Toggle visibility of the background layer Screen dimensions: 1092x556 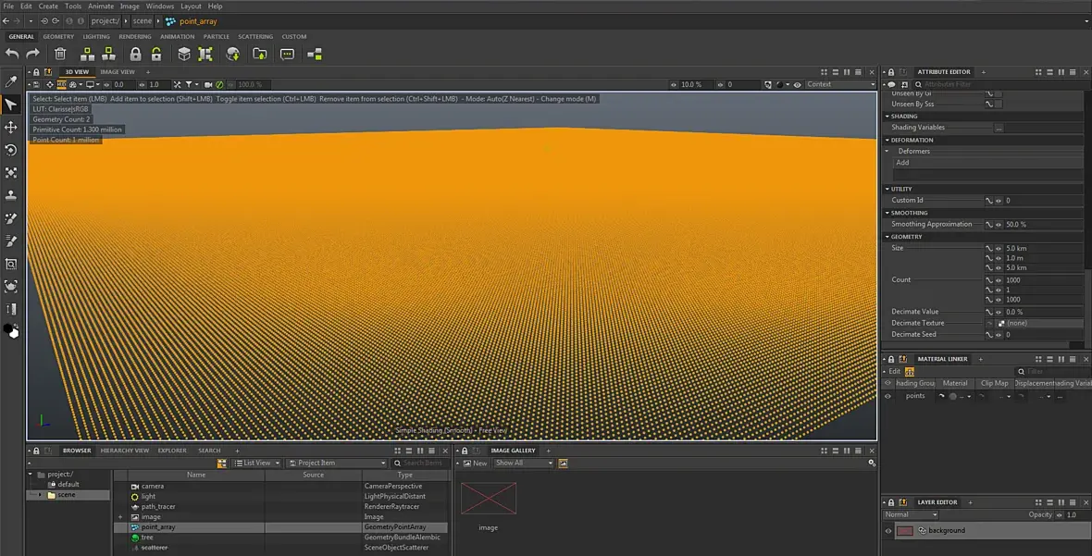(x=888, y=531)
